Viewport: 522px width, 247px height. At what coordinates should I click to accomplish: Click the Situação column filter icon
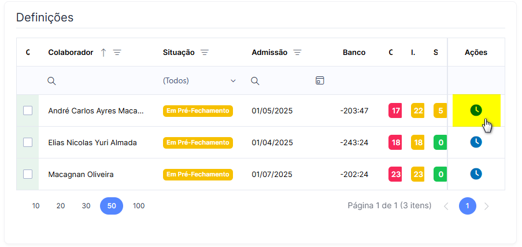[205, 52]
